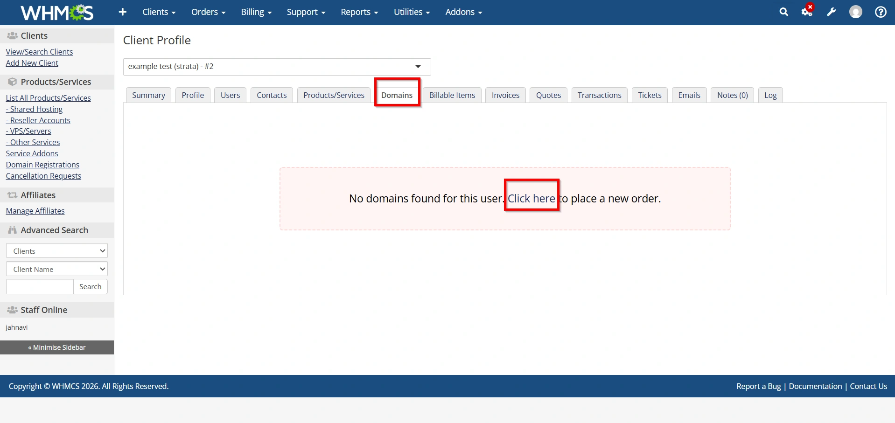895x423 pixels.
Task: Expand the Reports top menu
Action: (x=359, y=12)
